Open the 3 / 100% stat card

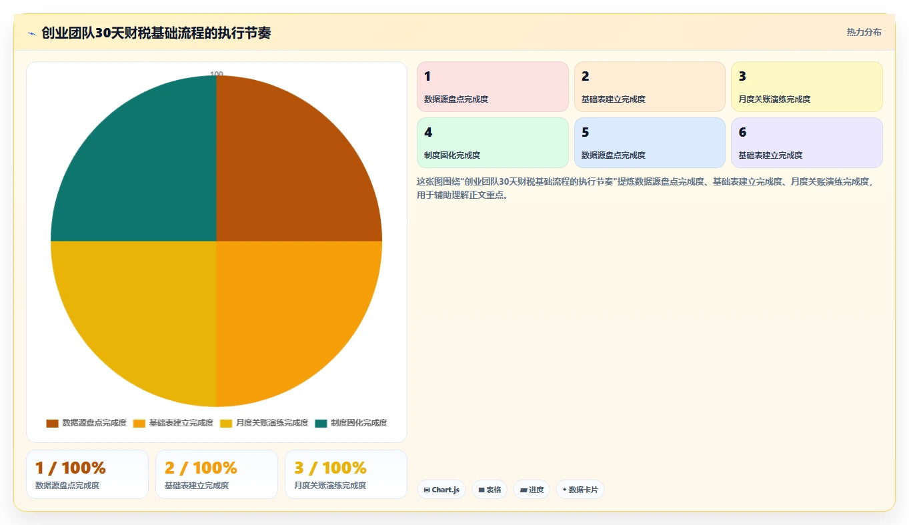tap(346, 474)
